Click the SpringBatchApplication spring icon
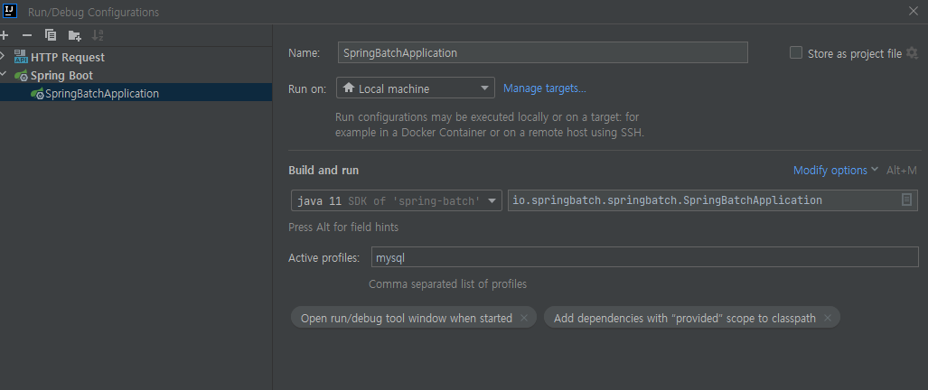Image resolution: width=928 pixels, height=390 pixels. [x=37, y=93]
